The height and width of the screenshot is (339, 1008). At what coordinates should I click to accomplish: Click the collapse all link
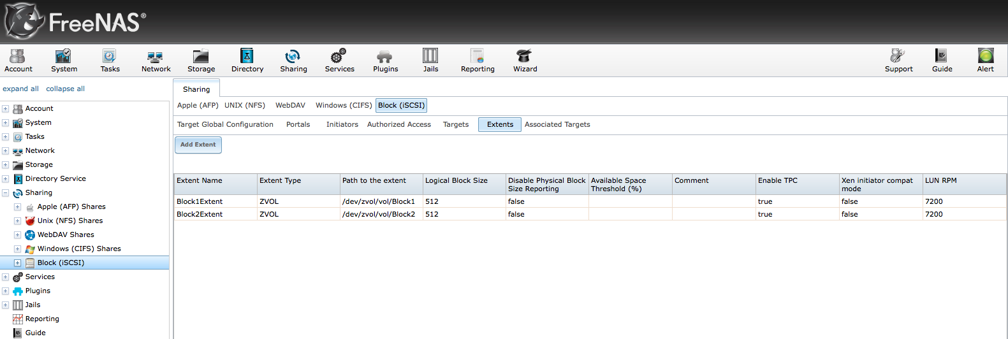65,89
